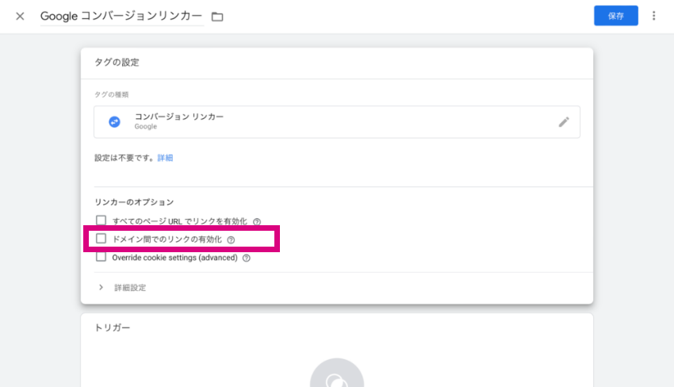Screen dimensions: 674x387
Task: Click the コンバージョン リンカー tag type text
Action: pyautogui.click(x=179, y=117)
